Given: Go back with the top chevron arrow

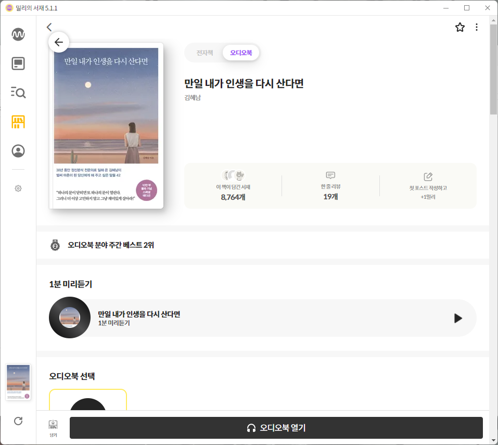Looking at the screenshot, I should pyautogui.click(x=49, y=27).
